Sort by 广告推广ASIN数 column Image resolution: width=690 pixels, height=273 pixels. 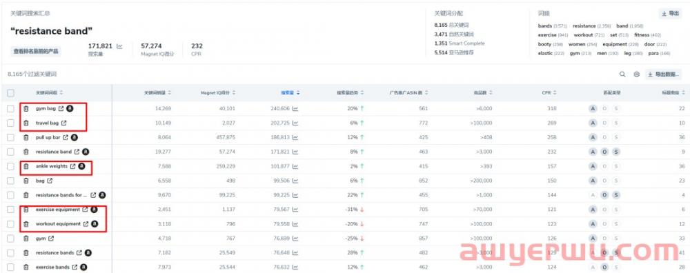[x=408, y=93]
